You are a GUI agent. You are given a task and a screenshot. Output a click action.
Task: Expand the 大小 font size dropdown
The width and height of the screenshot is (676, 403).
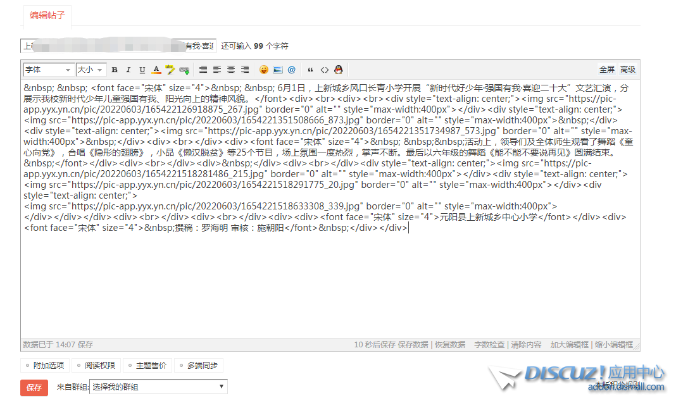pos(91,70)
